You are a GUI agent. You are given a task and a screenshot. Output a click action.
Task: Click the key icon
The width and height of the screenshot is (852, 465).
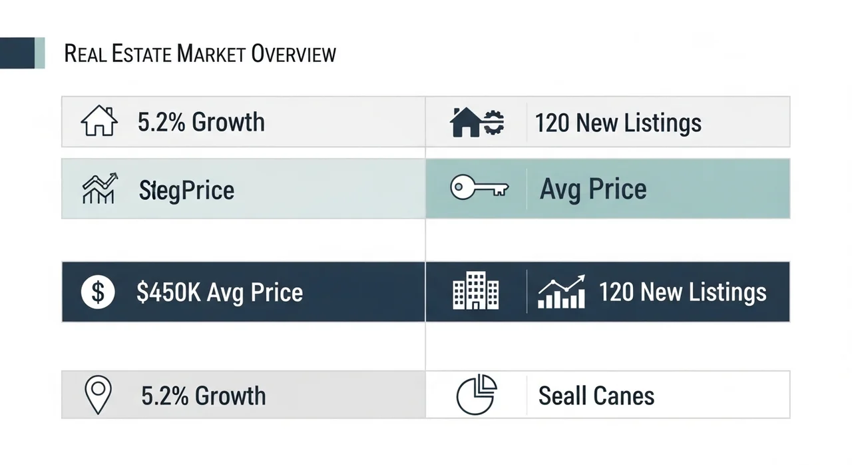(x=479, y=189)
